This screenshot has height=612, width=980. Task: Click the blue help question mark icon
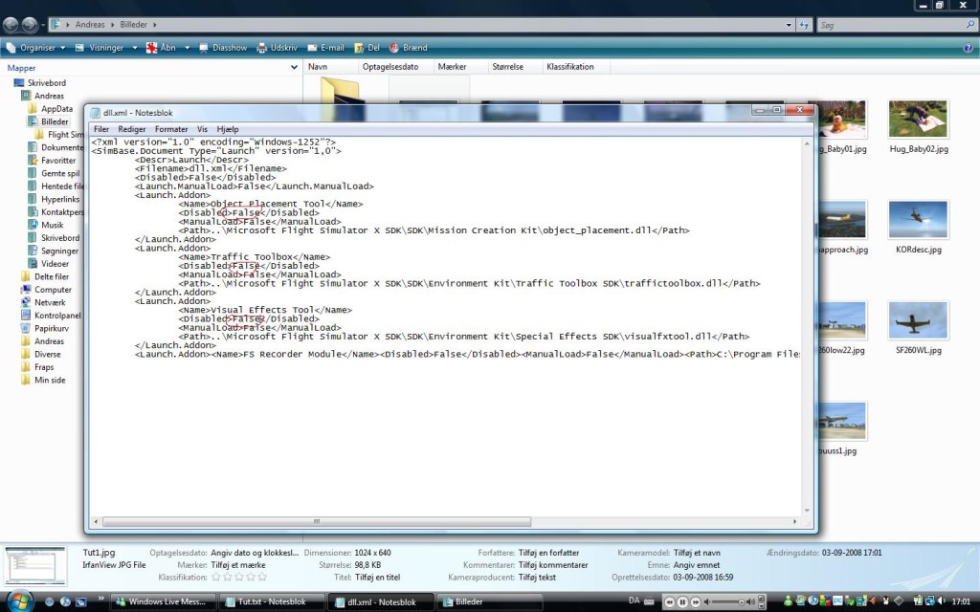click(x=968, y=48)
